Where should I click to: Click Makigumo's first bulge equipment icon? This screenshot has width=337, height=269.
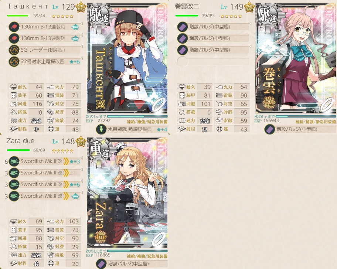tap(183, 27)
